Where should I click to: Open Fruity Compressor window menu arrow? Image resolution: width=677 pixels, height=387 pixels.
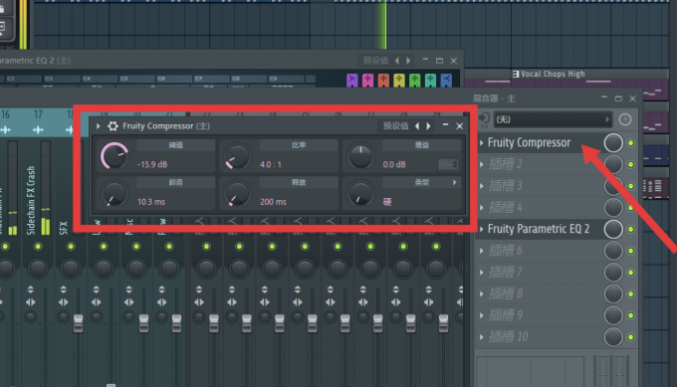click(99, 126)
